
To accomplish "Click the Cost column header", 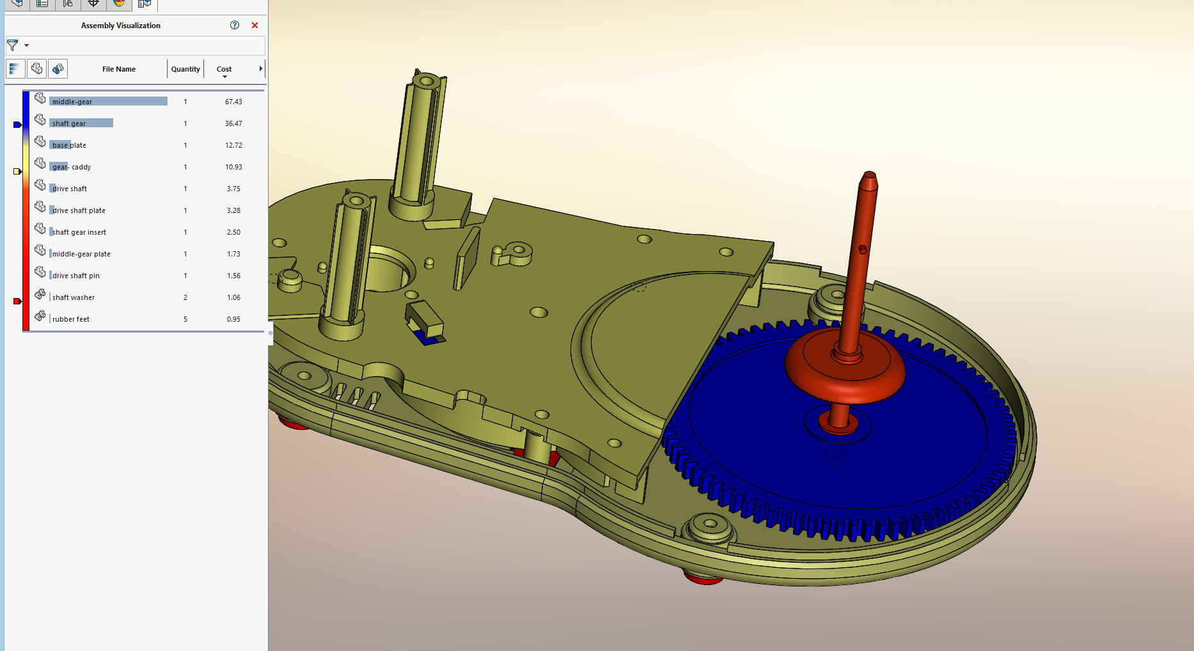I will click(x=224, y=68).
